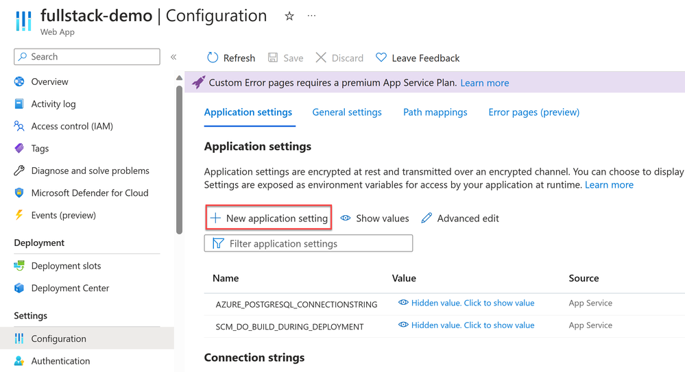
Task: Favorite the page with the star icon
Action: coord(289,16)
